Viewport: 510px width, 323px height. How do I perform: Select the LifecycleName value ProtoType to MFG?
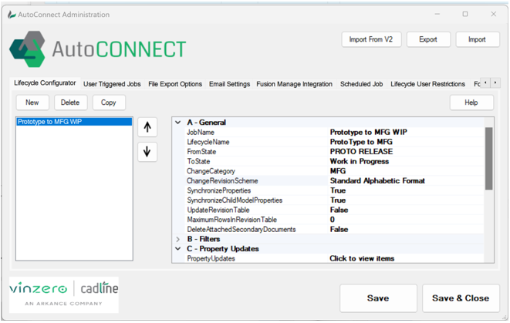[x=361, y=142]
